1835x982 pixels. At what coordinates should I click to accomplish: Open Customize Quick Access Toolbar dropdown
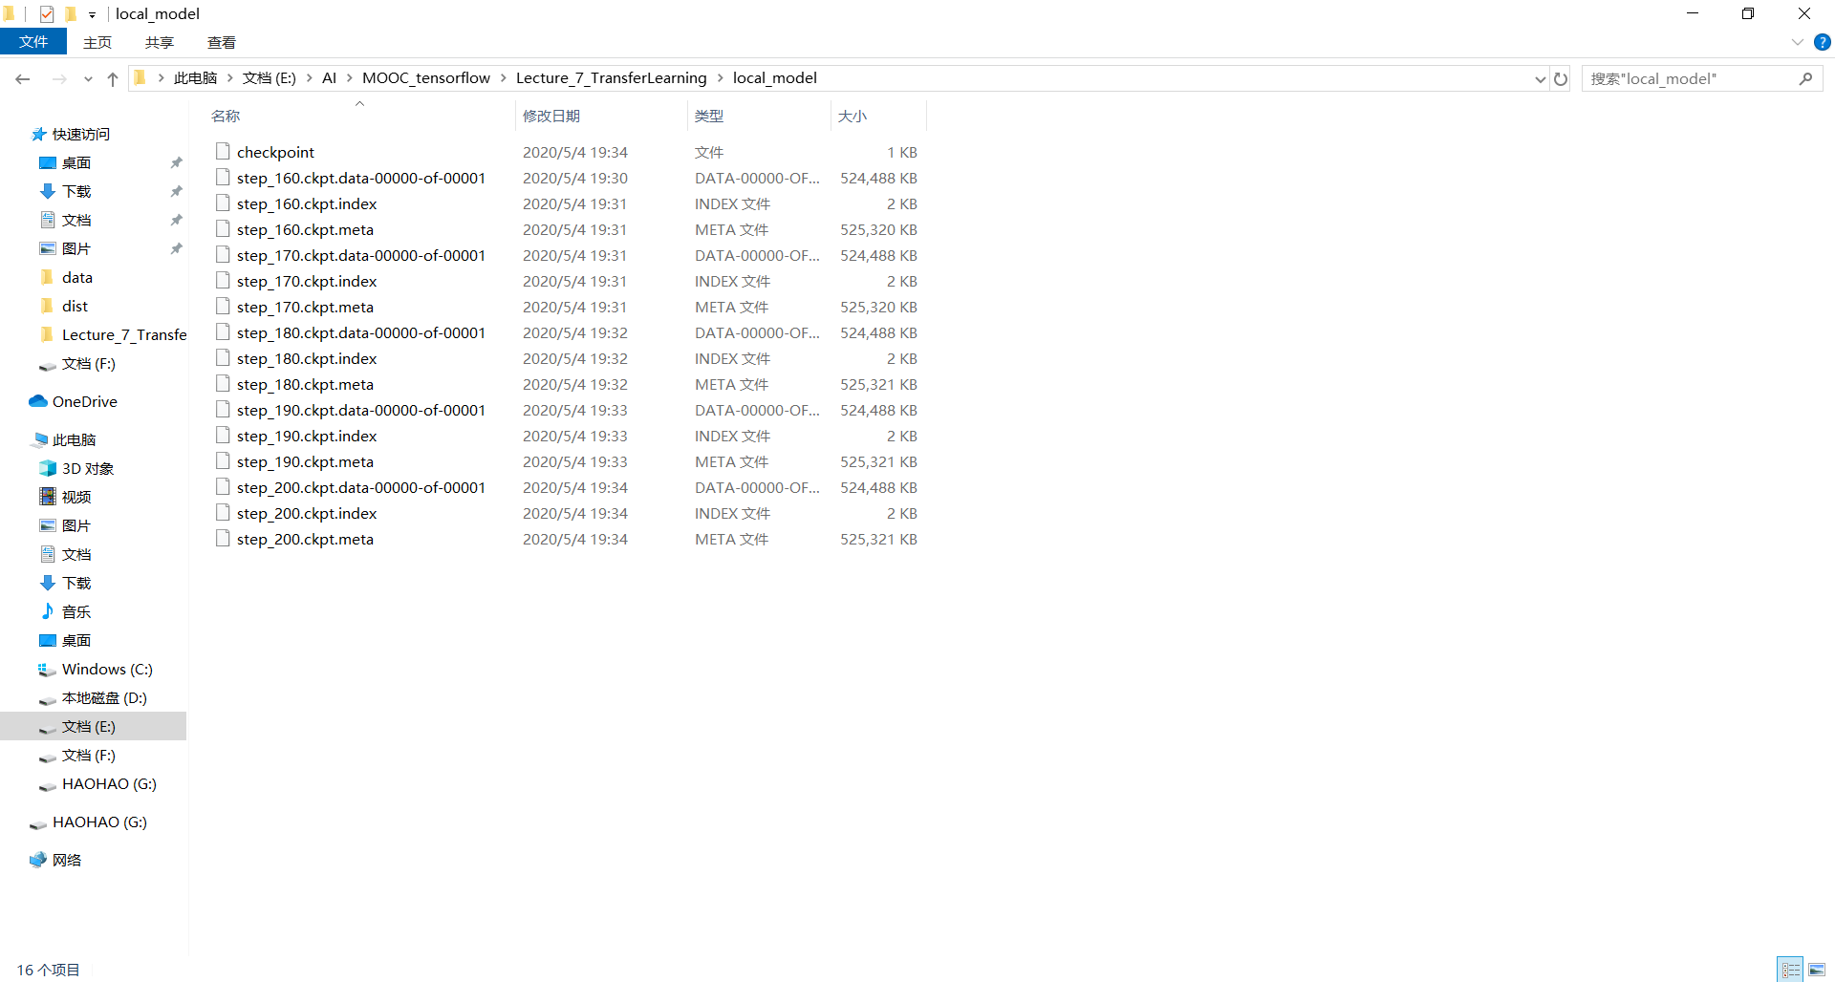(x=92, y=14)
